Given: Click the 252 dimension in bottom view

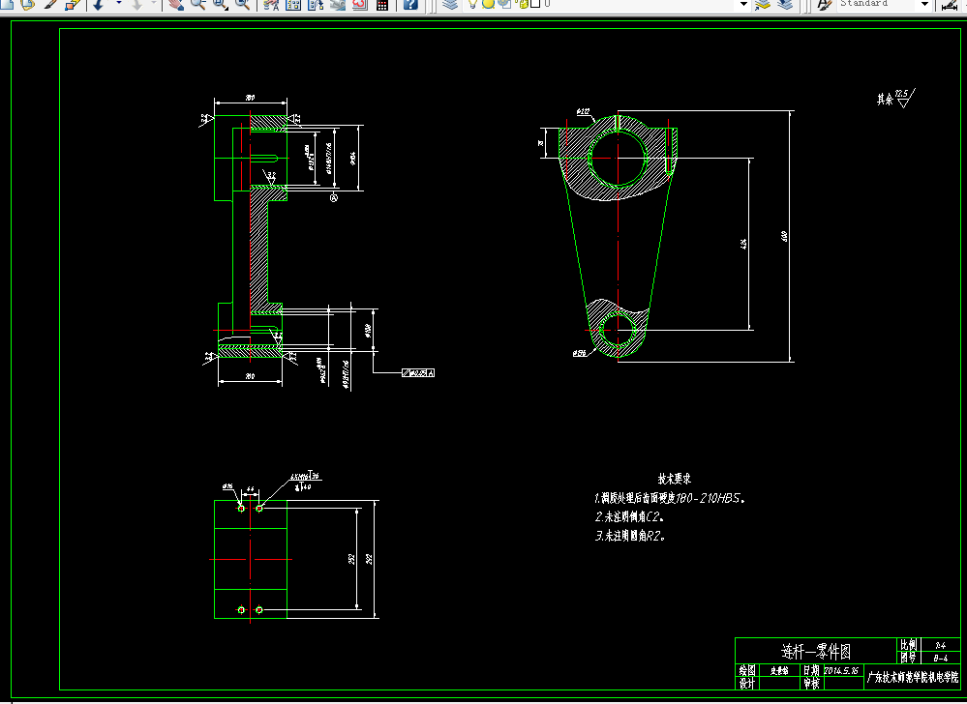Looking at the screenshot, I should 351,559.
